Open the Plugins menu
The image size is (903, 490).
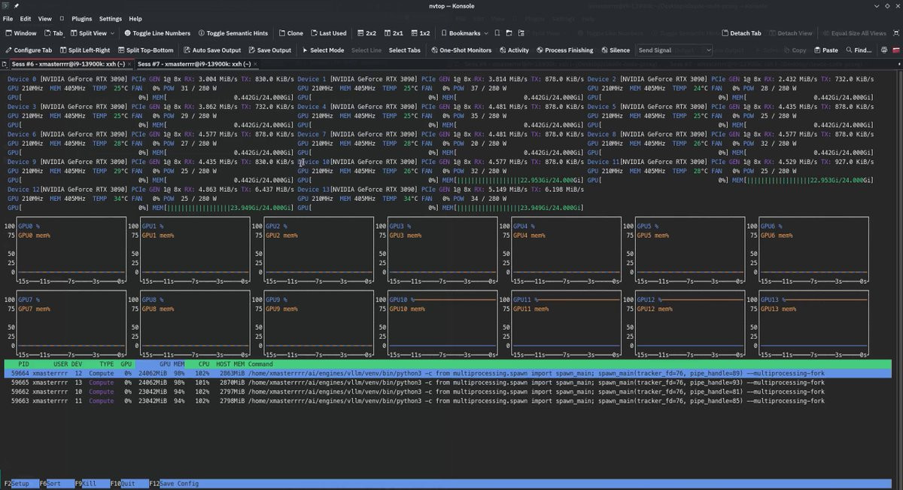pos(81,18)
